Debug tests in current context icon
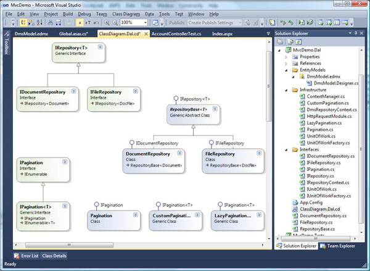 click(302, 22)
